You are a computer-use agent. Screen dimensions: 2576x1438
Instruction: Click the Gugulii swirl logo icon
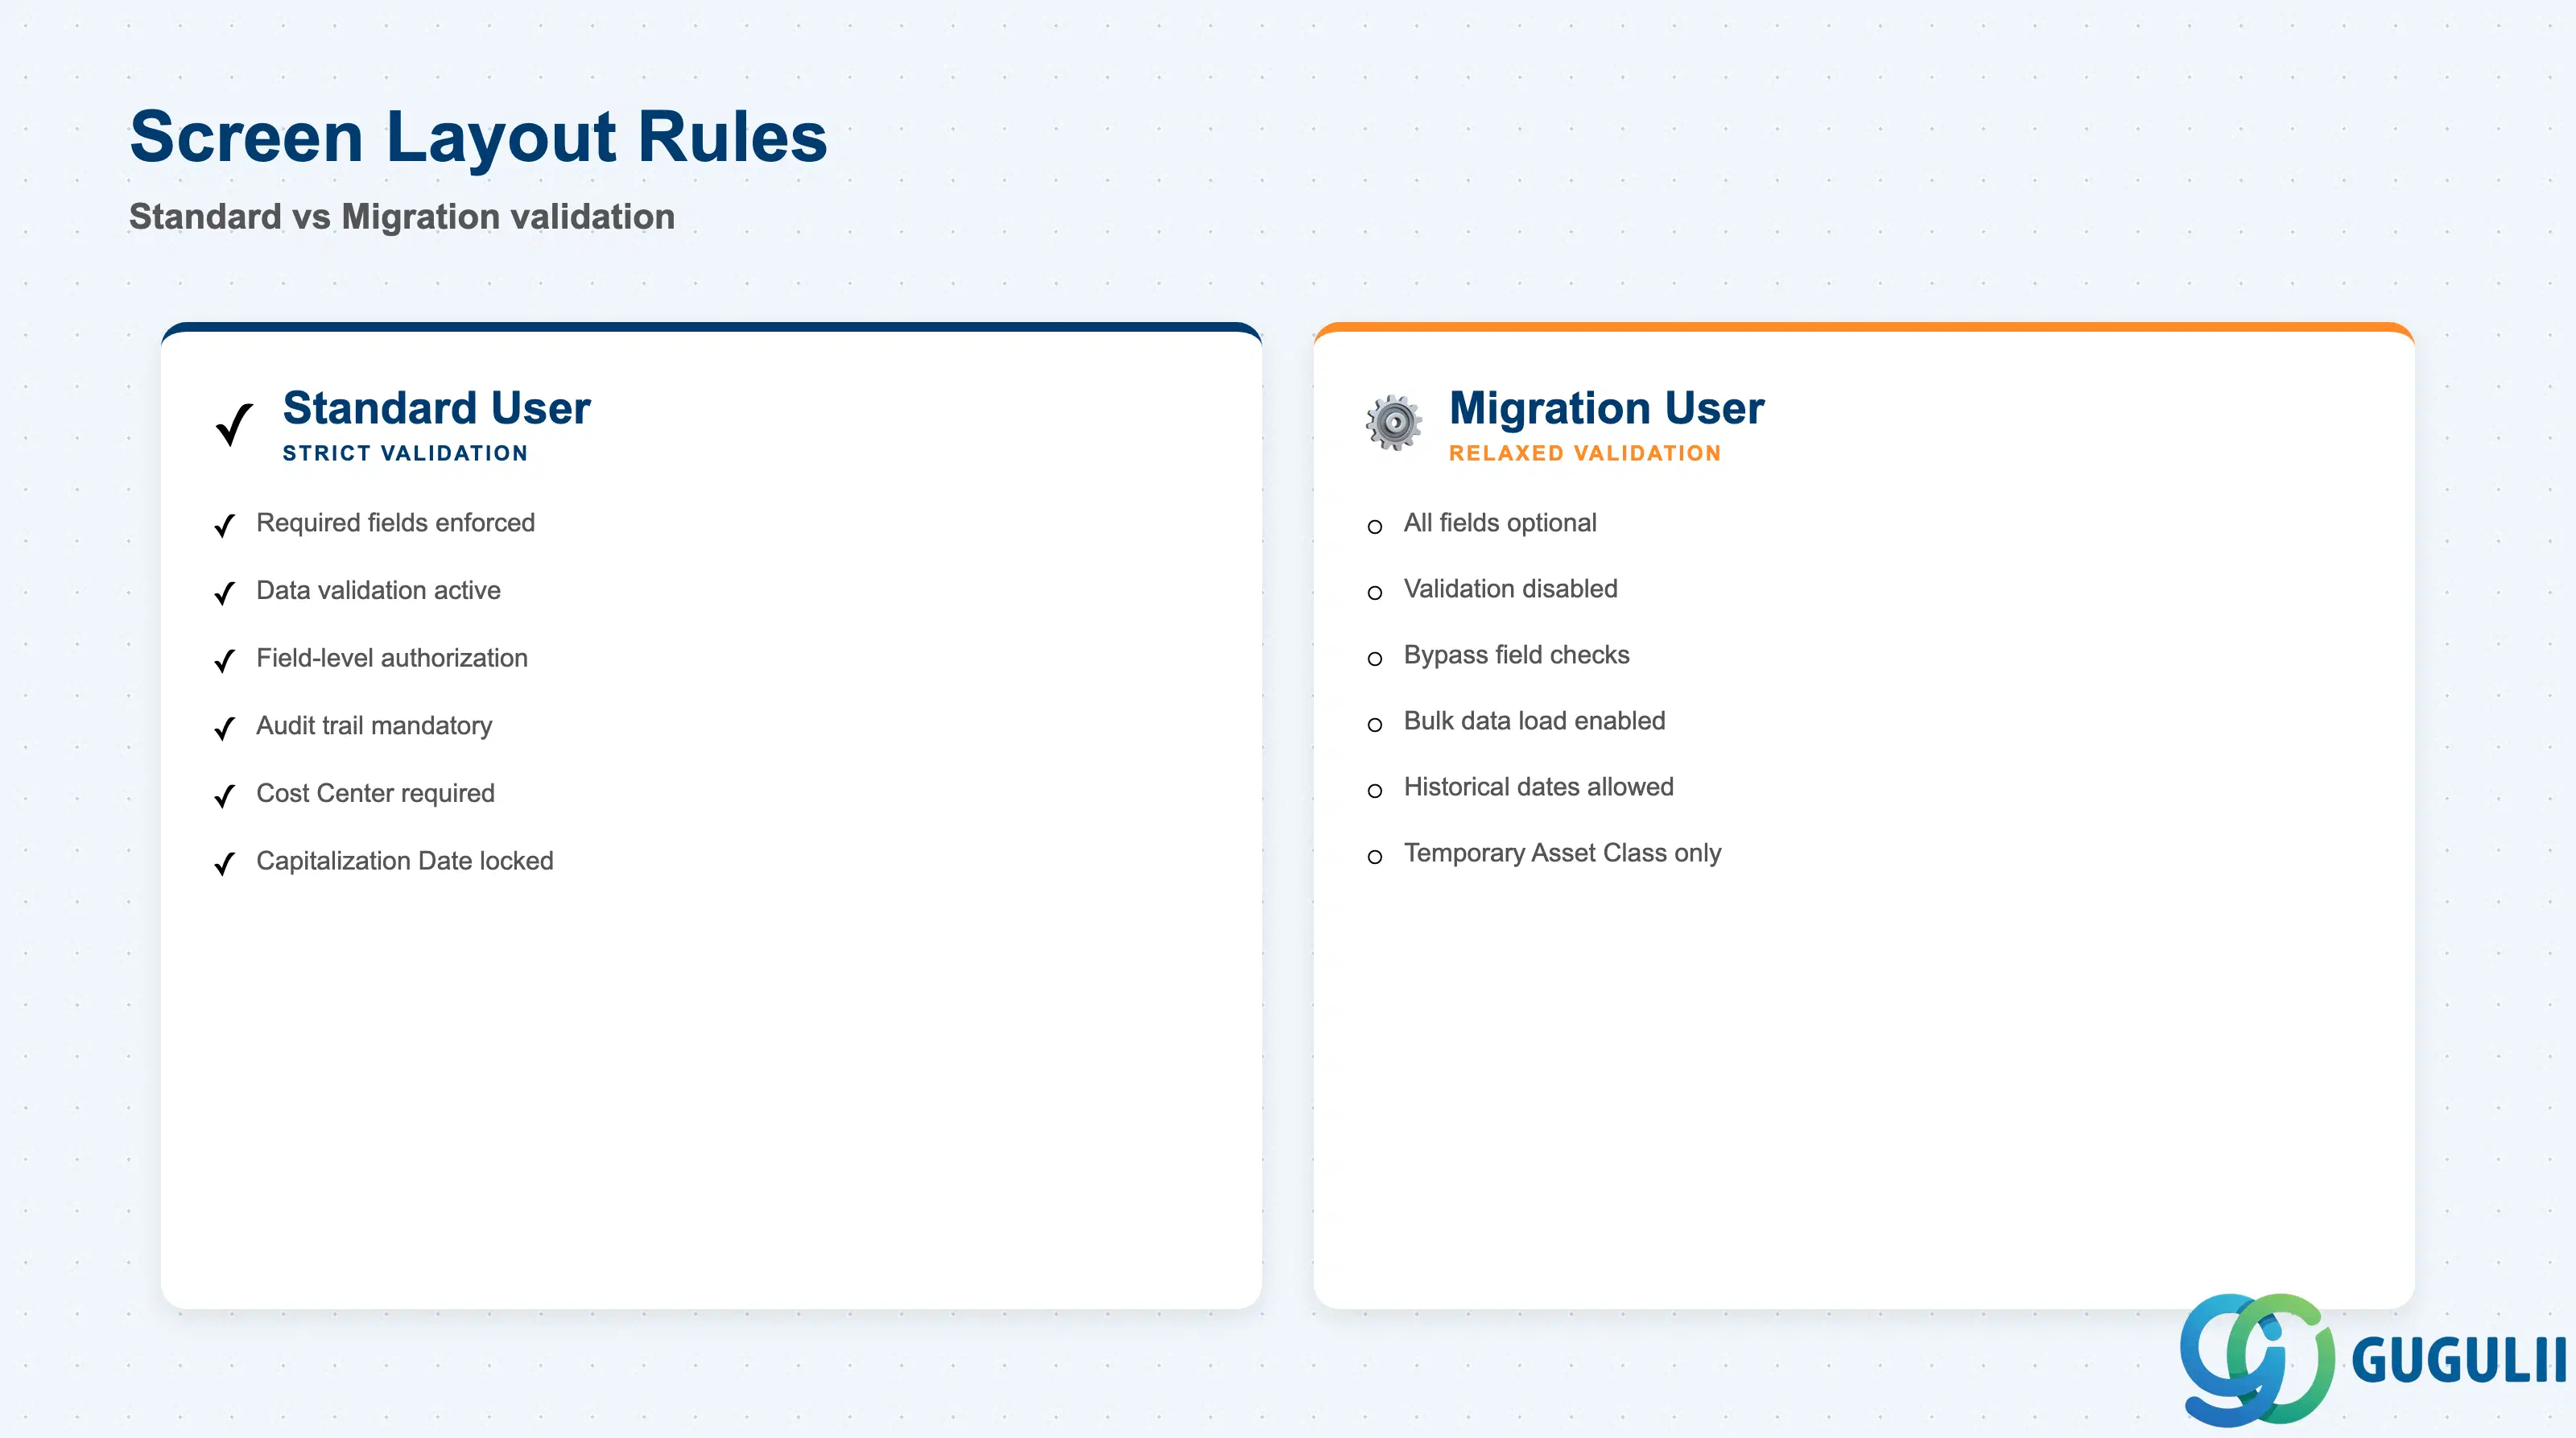pos(2256,1359)
